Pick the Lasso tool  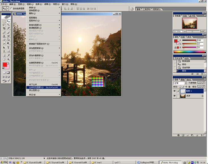[x=4, y=25]
